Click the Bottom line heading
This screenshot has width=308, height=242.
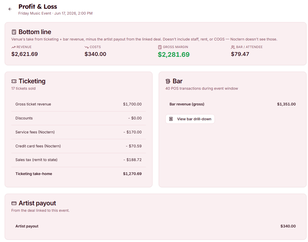tap(35, 32)
